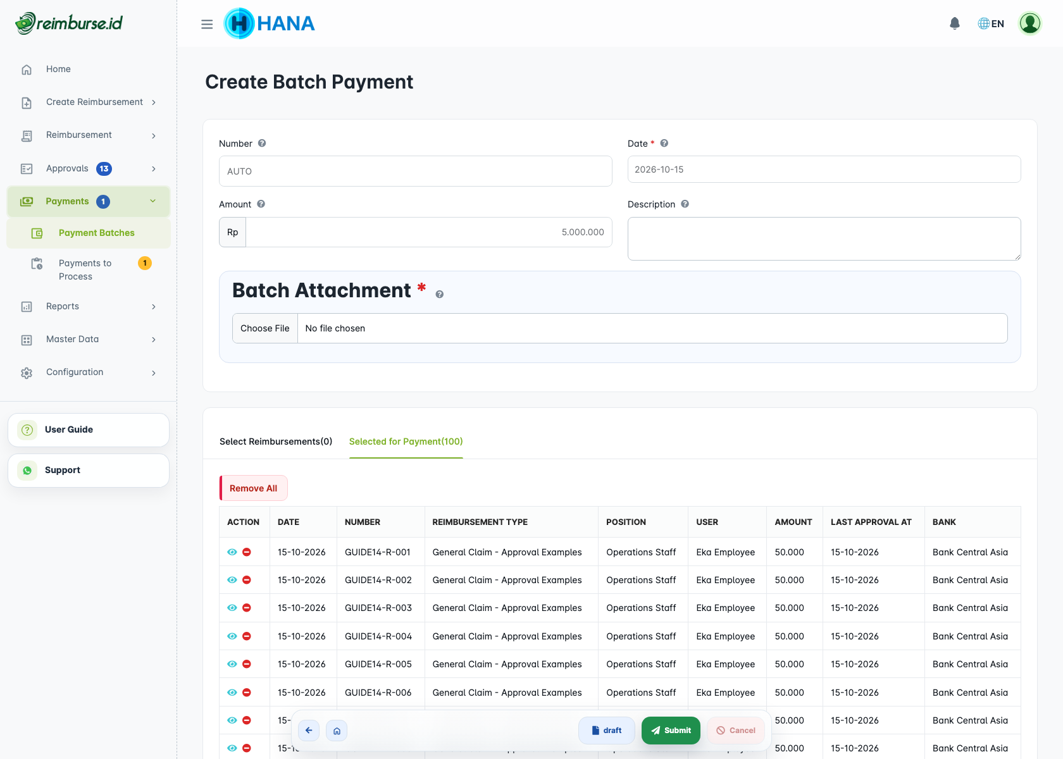Expand the Reports sidebar menu

pyautogui.click(x=89, y=306)
